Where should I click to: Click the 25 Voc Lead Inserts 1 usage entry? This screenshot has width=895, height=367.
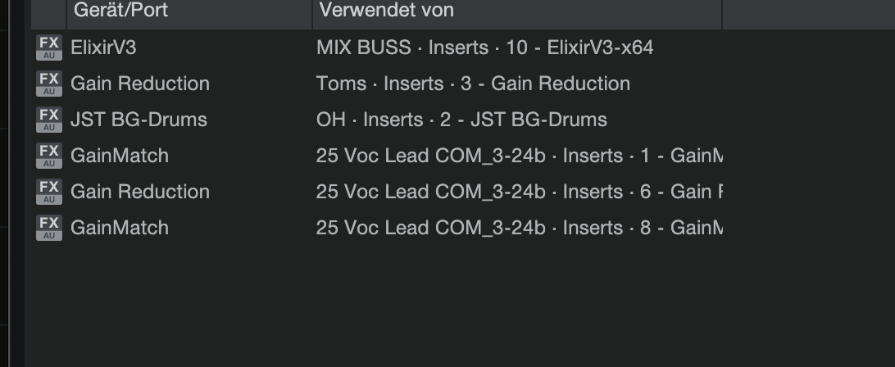point(518,156)
